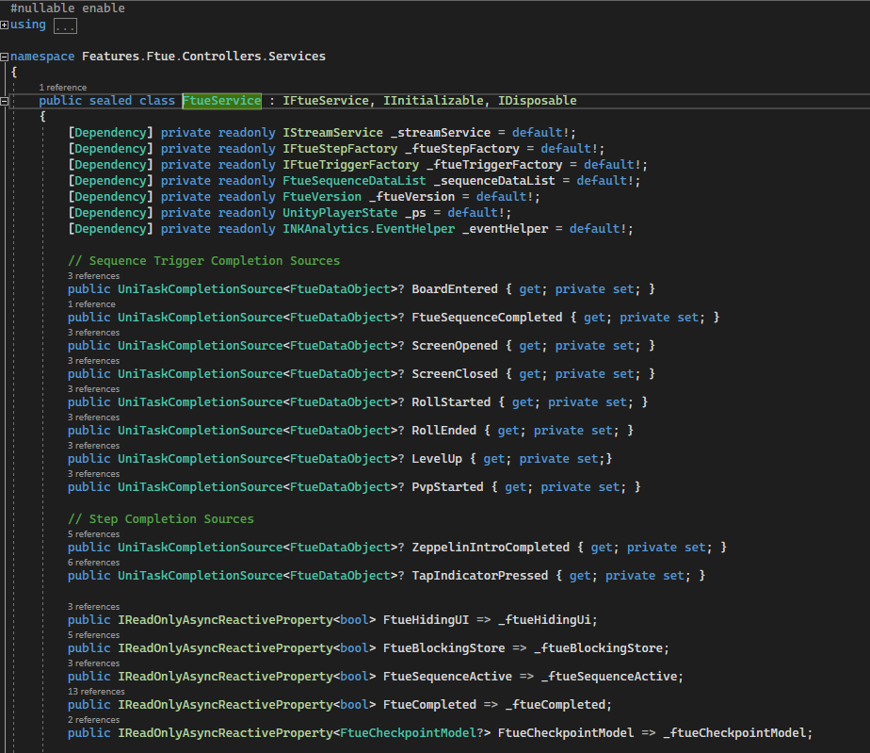Click the _ftueVersion field name

point(411,197)
